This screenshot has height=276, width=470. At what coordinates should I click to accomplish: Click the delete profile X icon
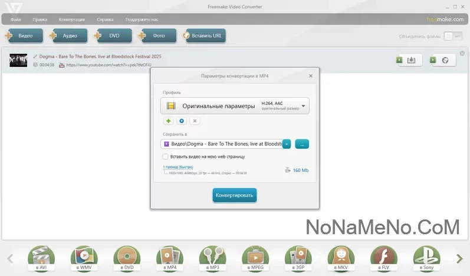pyautogui.click(x=195, y=121)
